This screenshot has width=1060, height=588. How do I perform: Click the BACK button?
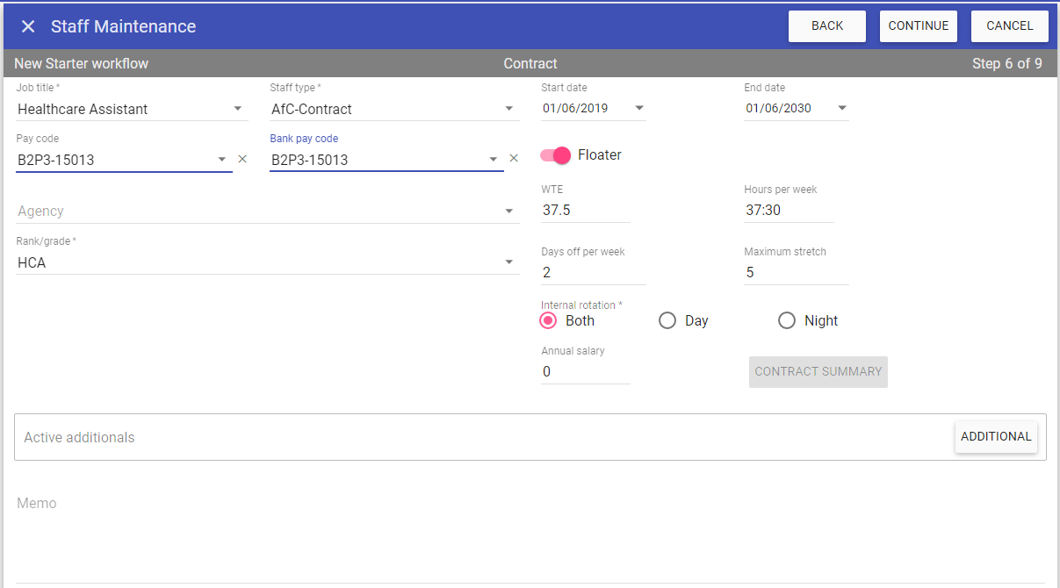[827, 26]
